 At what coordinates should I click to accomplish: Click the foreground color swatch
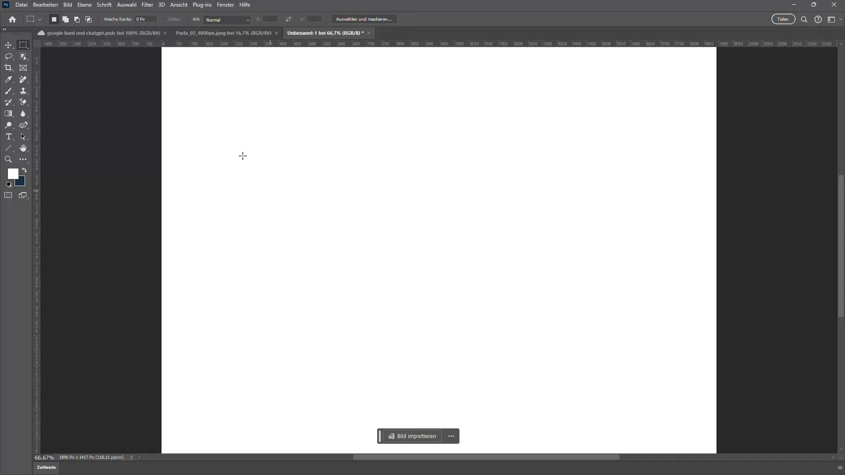tap(13, 174)
